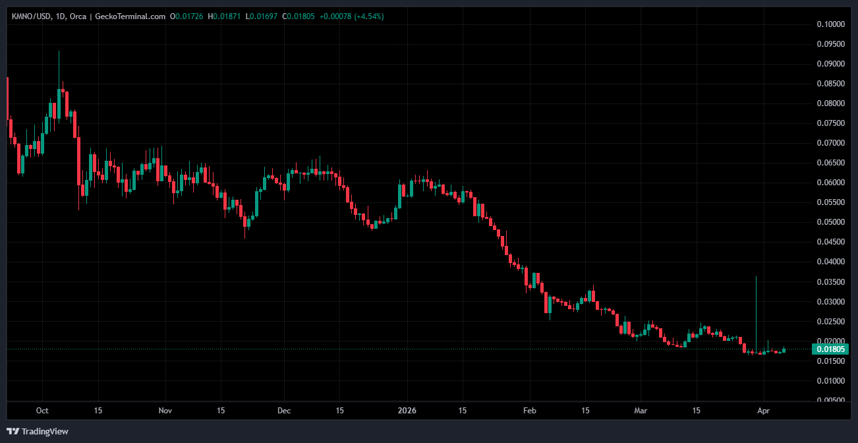Click the 0.10000 price axis label

pyautogui.click(x=830, y=24)
